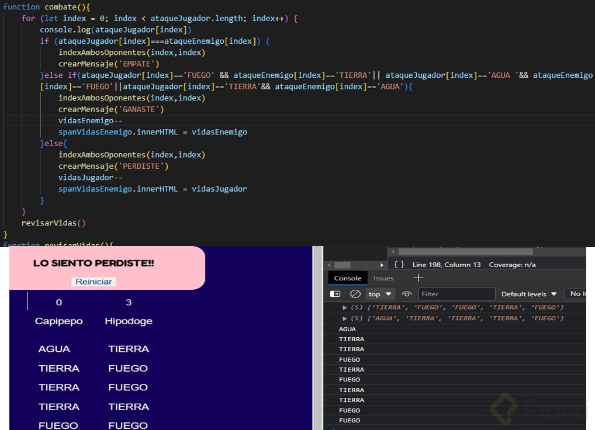
Task: Switch to the Console tab
Action: click(348, 278)
